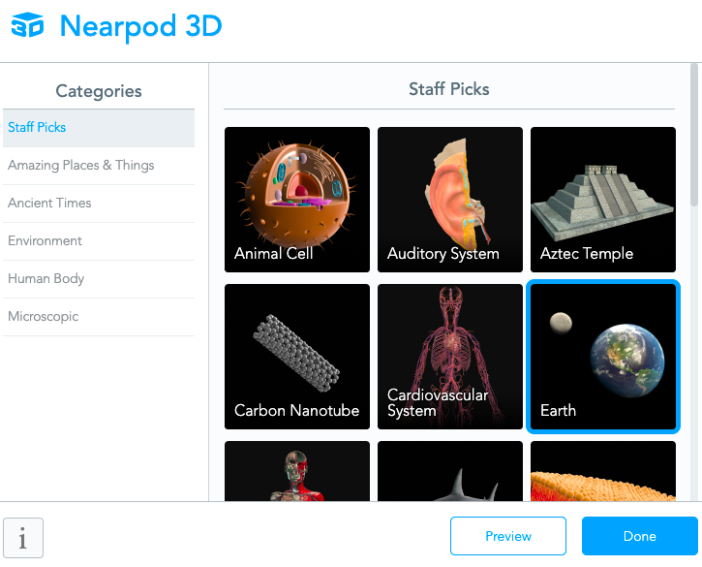This screenshot has width=702, height=567.
Task: Show the Environment category
Action: (99, 241)
